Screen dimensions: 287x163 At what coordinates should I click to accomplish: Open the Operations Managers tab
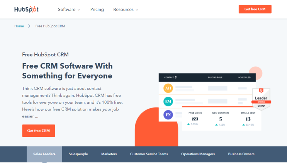[198, 154]
